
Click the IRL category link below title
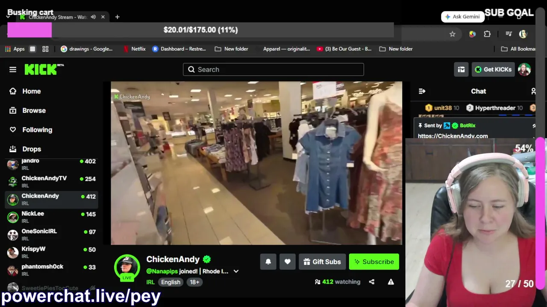(x=150, y=282)
